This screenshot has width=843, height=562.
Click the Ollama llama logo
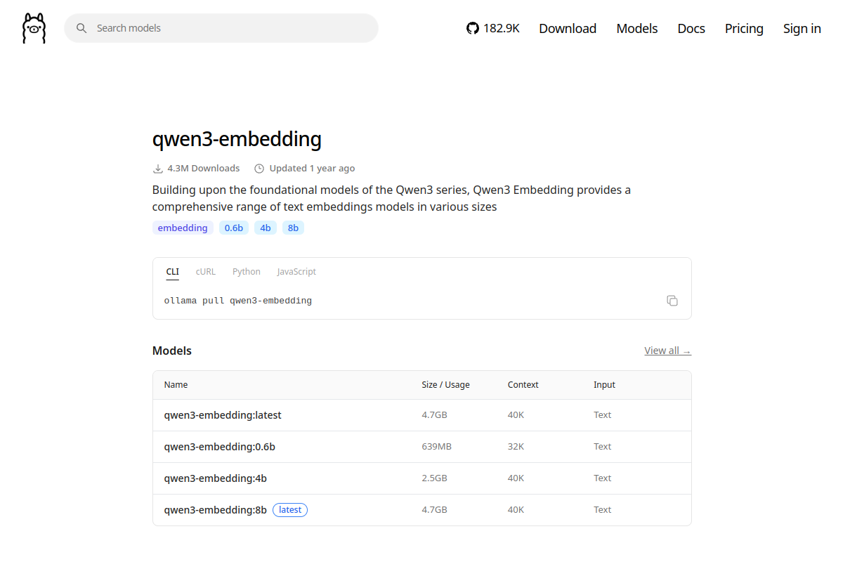click(34, 28)
